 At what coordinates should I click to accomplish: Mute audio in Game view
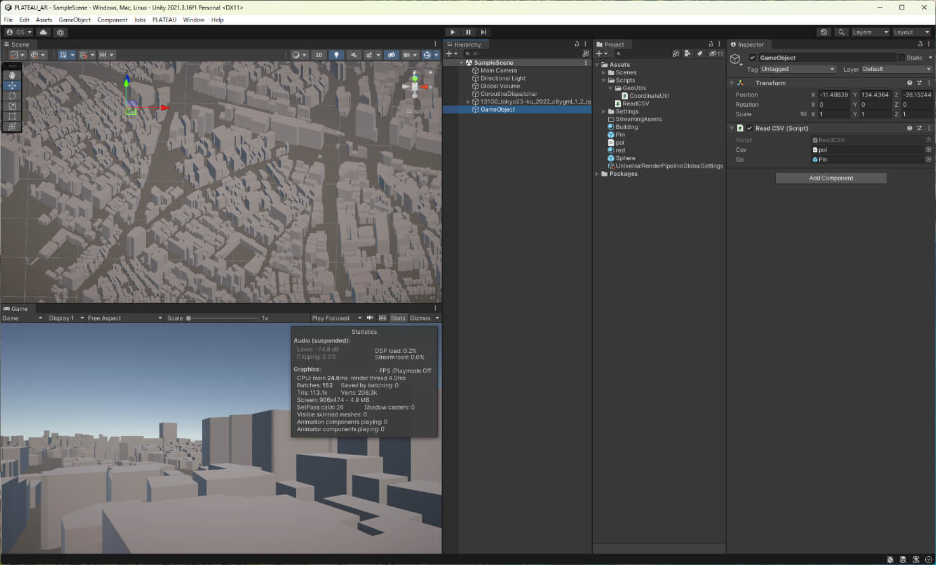pos(370,318)
